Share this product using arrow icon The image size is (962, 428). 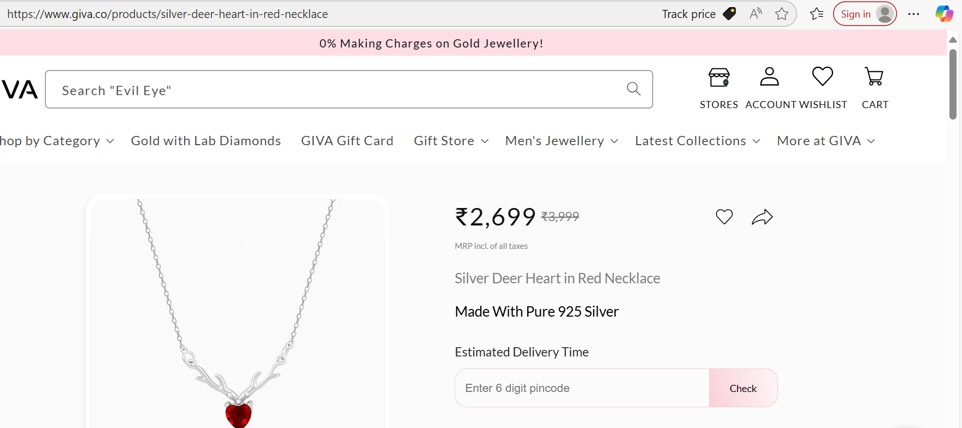coord(762,217)
